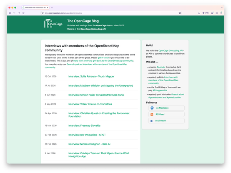Click the address bar URL field

pyautogui.click(x=111, y=13)
